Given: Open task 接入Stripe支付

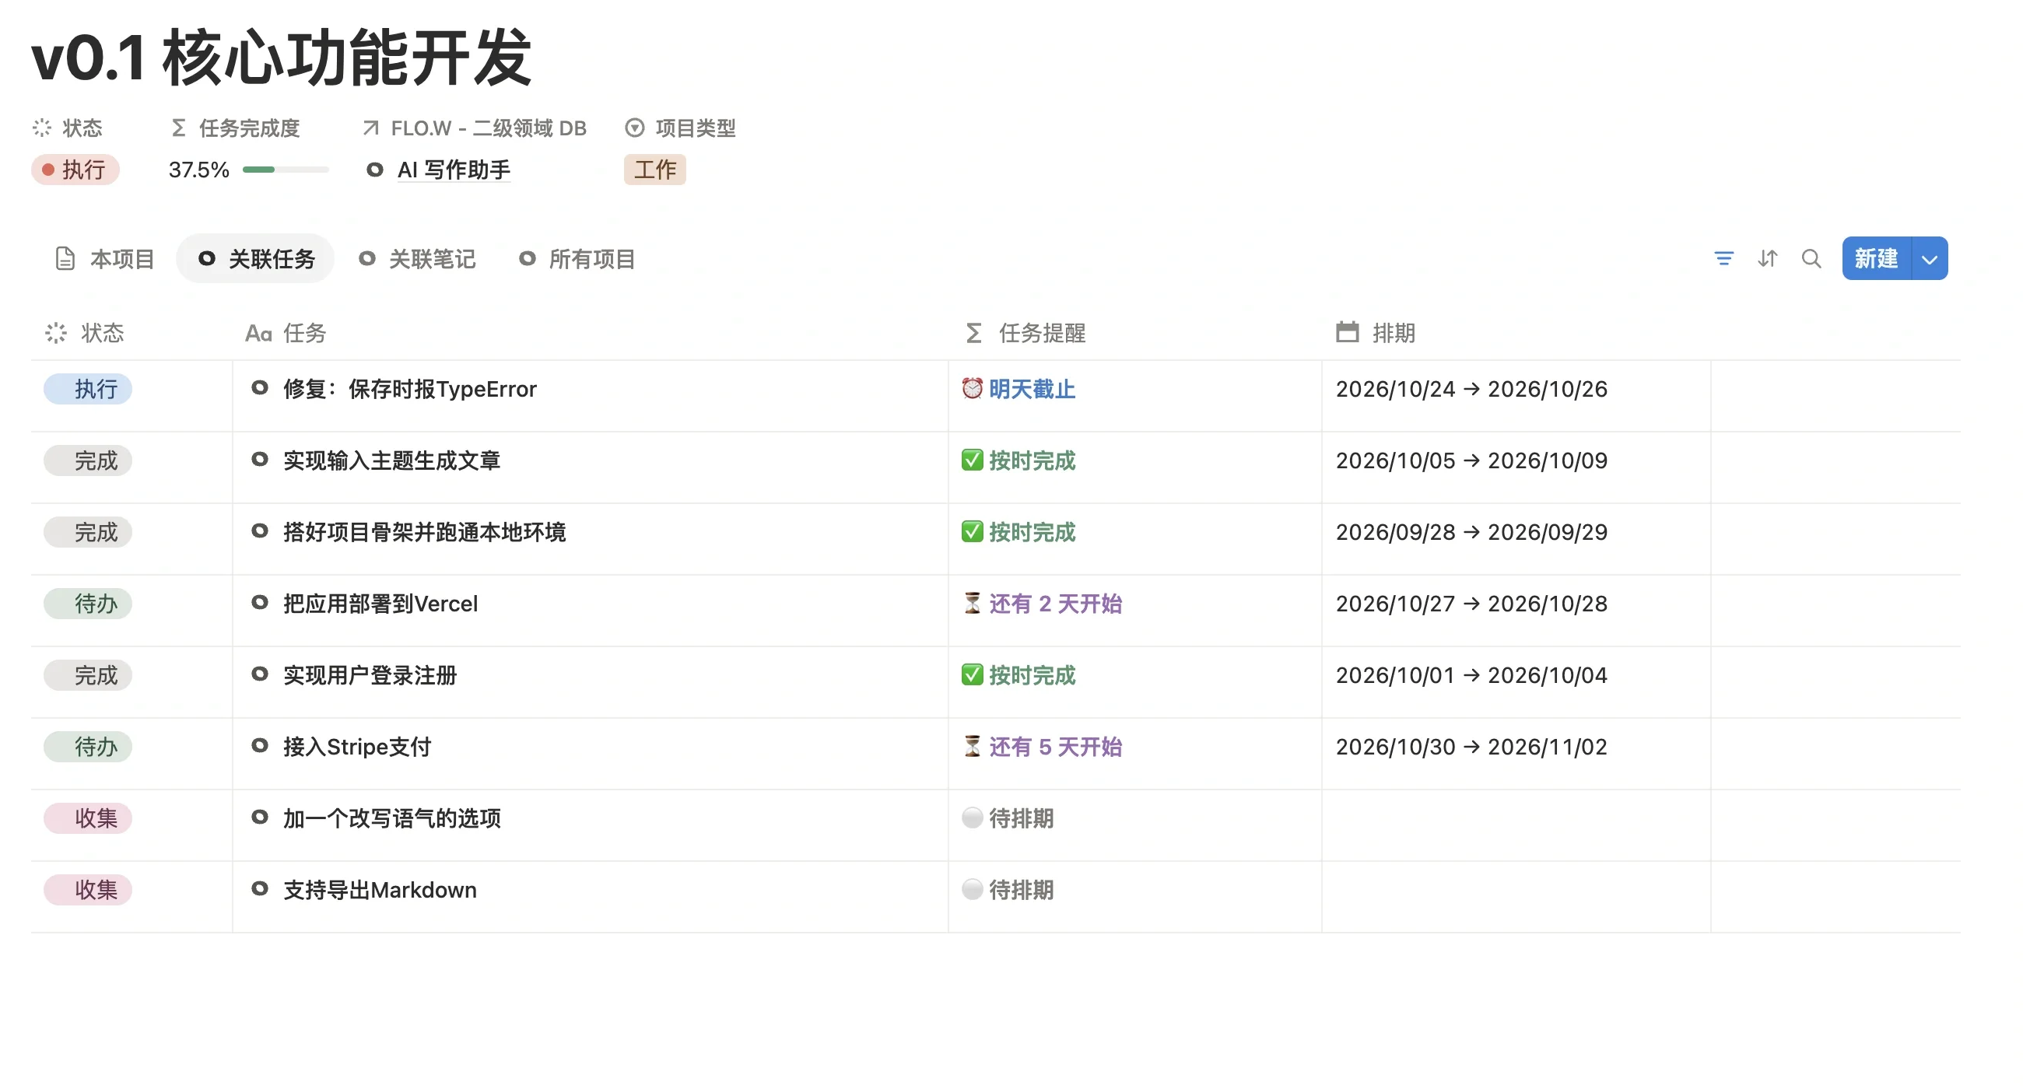Looking at the screenshot, I should pyautogui.click(x=357, y=746).
